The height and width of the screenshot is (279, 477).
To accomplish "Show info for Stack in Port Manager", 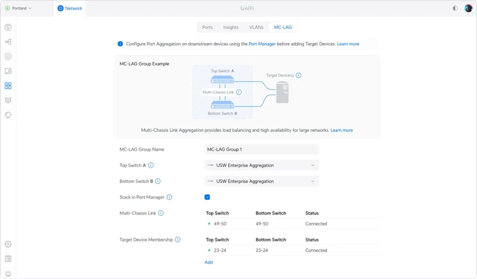I will (x=169, y=197).
